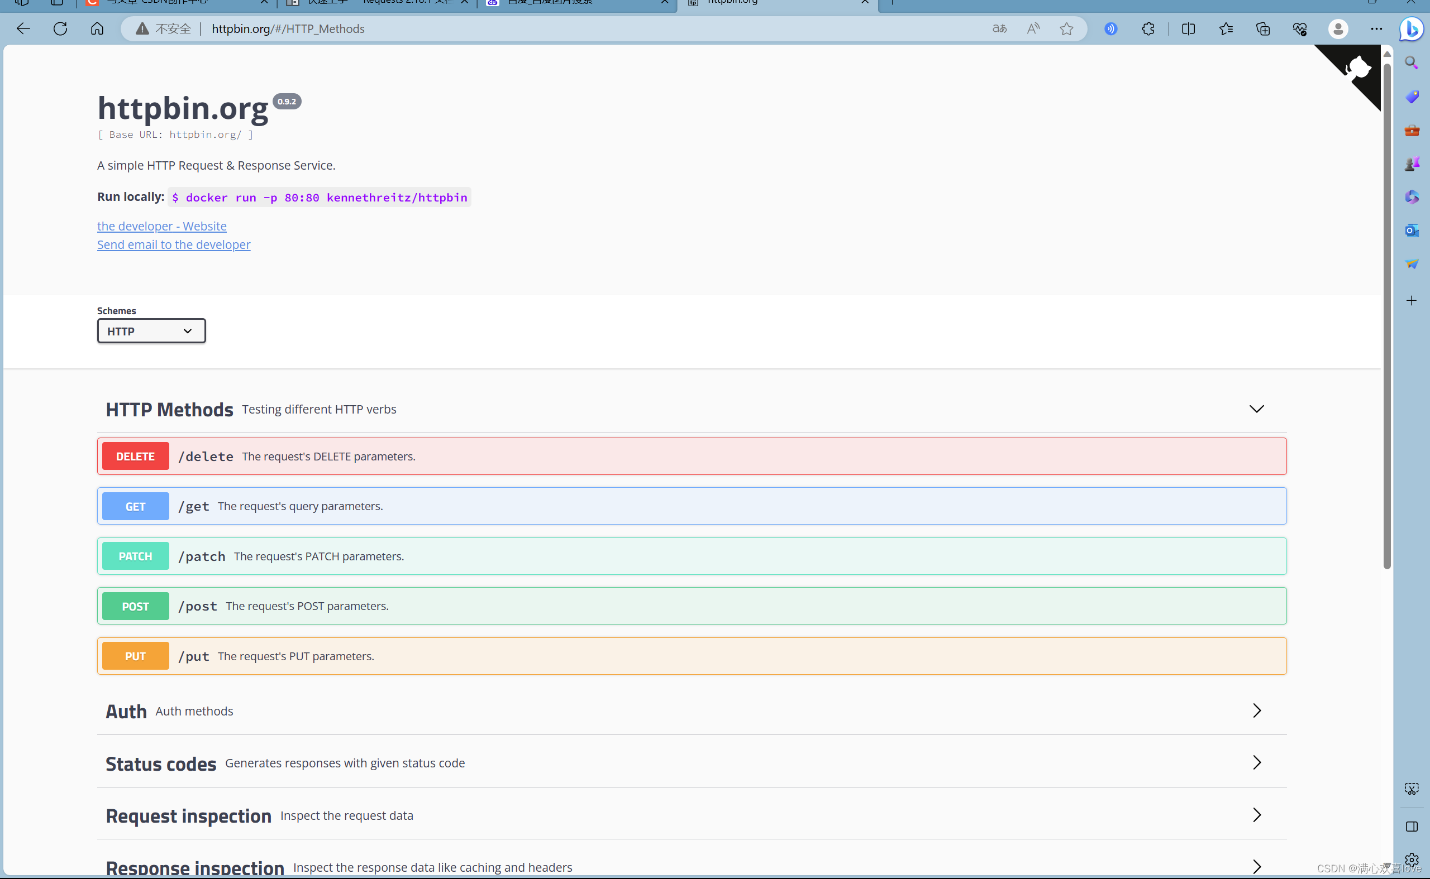Viewport: 1430px width, 879px height.
Task: Open the split screen view
Action: 1188,28
